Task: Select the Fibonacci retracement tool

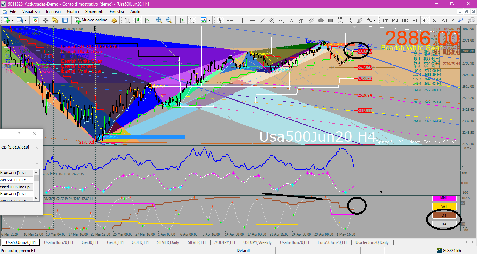Action: point(282,20)
